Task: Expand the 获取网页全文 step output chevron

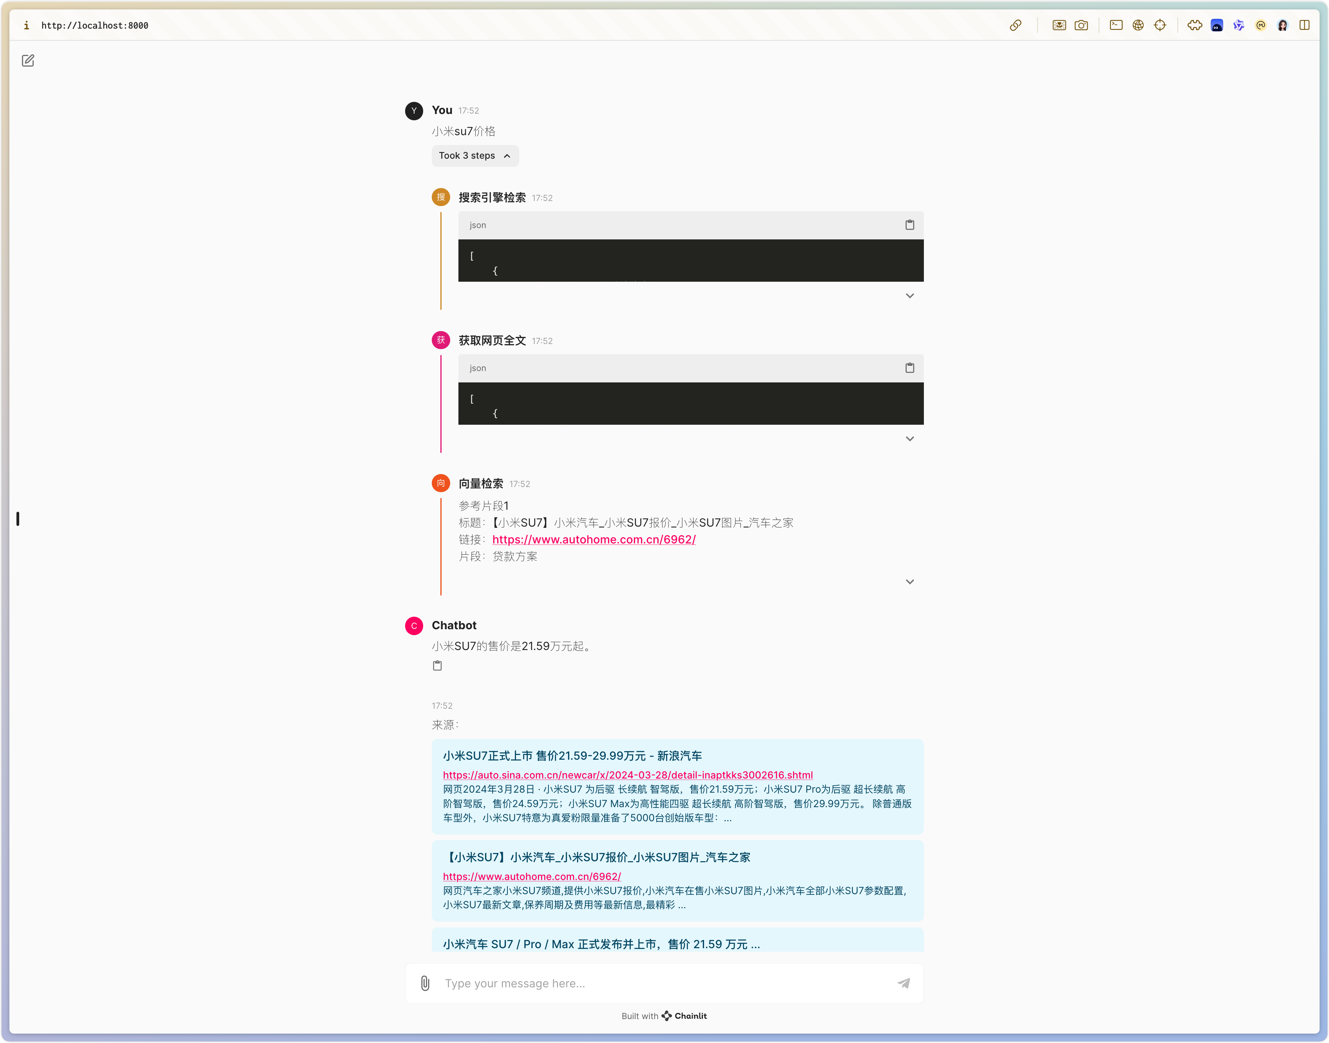Action: [910, 438]
